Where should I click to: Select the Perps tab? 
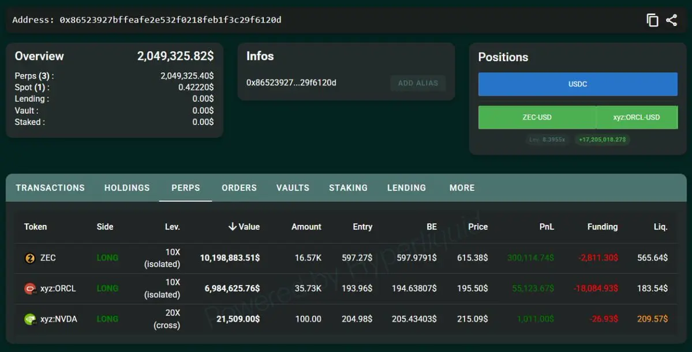point(186,188)
